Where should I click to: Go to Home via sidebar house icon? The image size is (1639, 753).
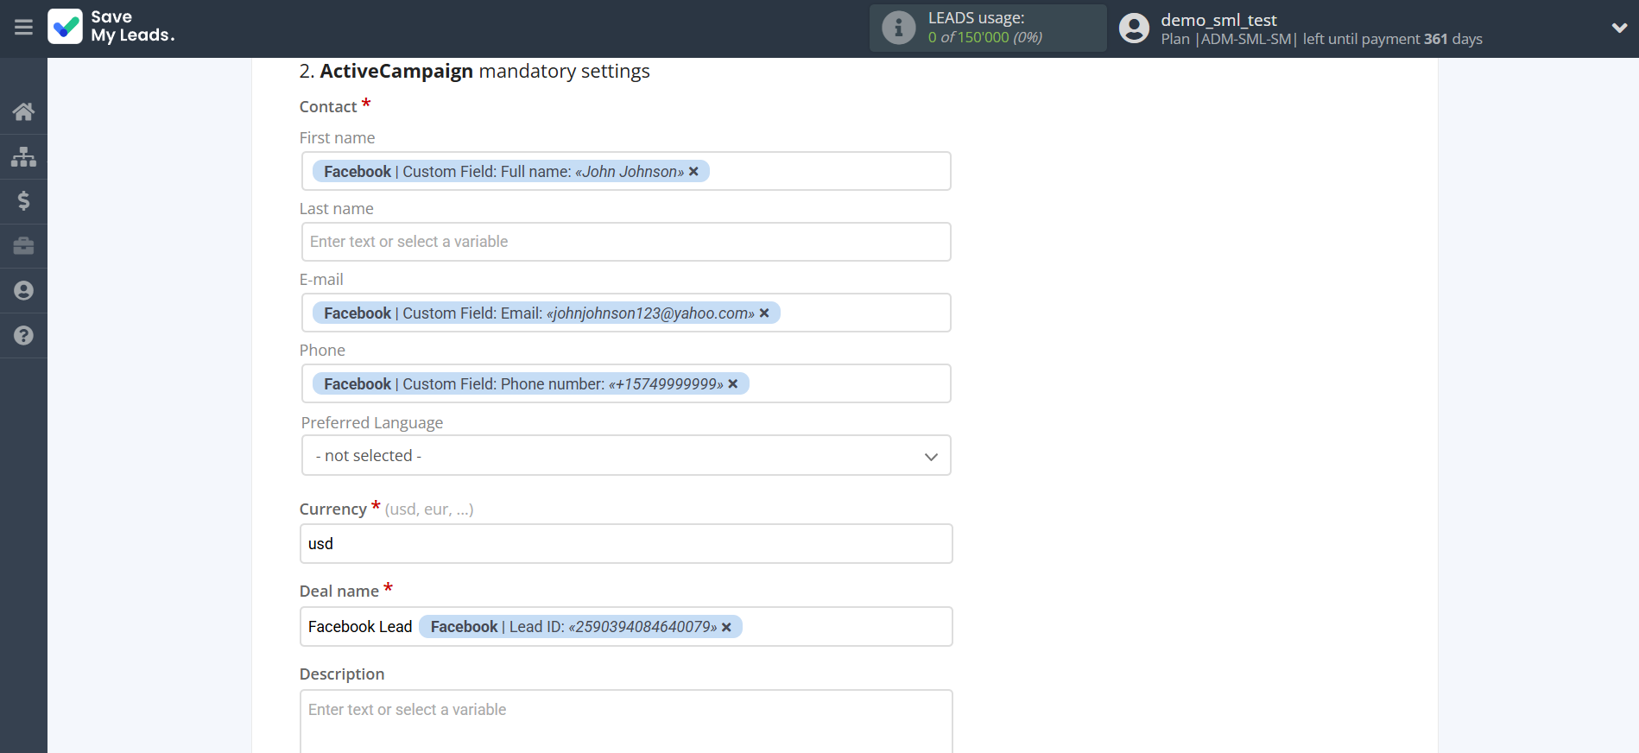tap(23, 111)
